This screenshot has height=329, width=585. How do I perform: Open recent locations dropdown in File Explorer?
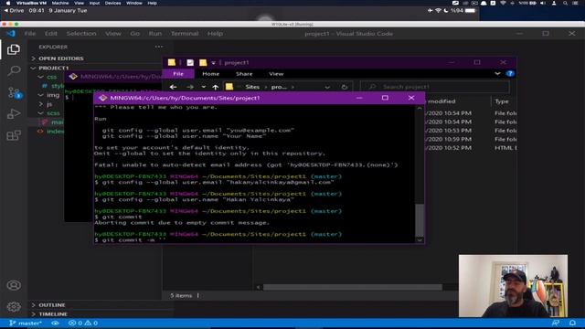coord(203,87)
